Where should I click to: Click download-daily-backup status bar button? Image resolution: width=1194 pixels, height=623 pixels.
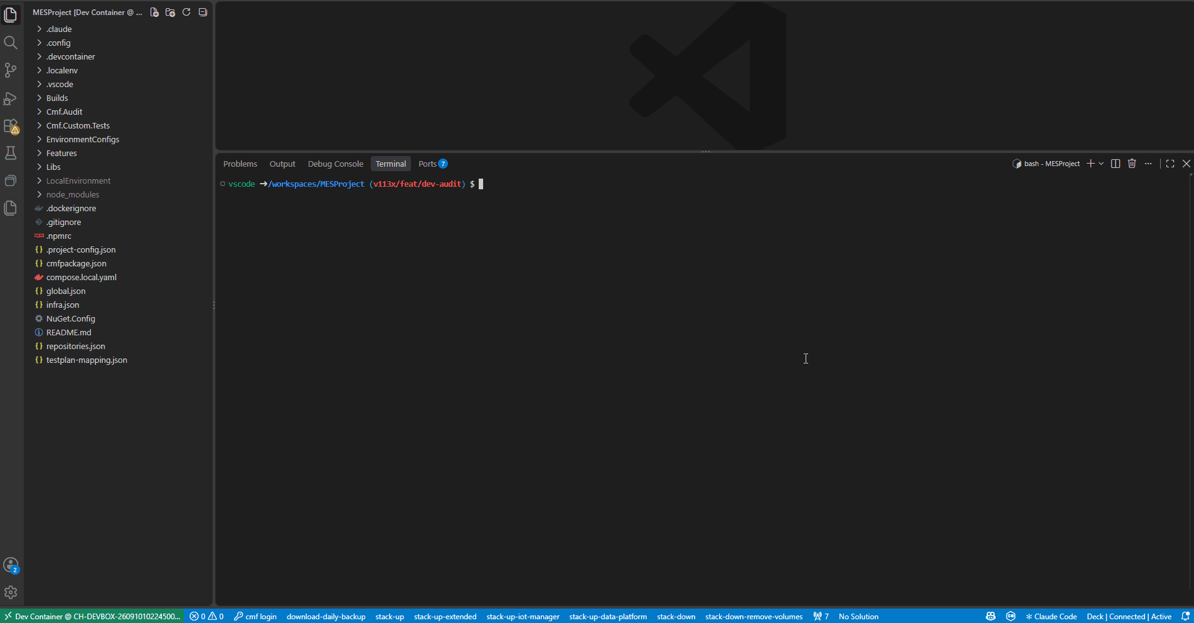click(326, 616)
